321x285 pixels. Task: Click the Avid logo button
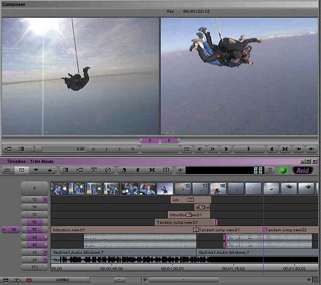click(303, 170)
